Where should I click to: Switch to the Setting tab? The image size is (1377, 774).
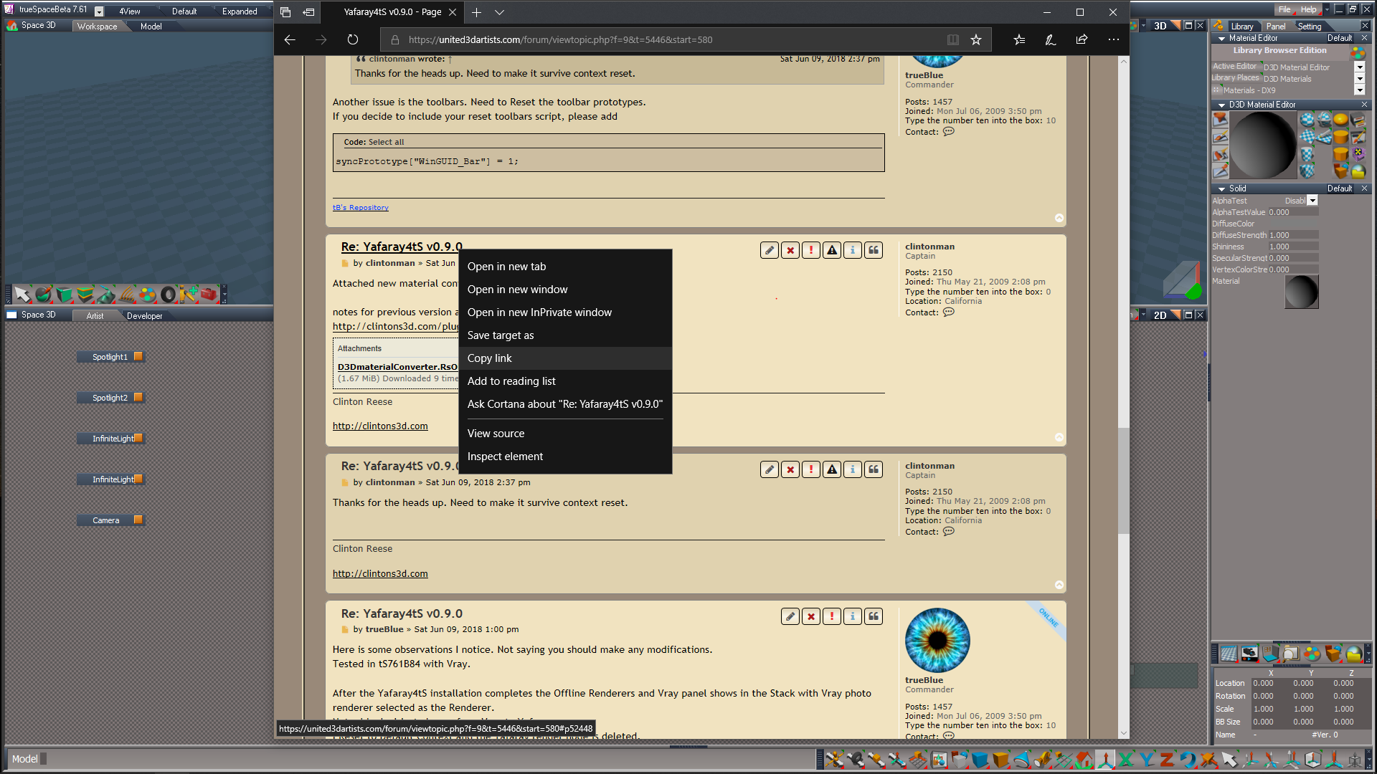pos(1310,27)
